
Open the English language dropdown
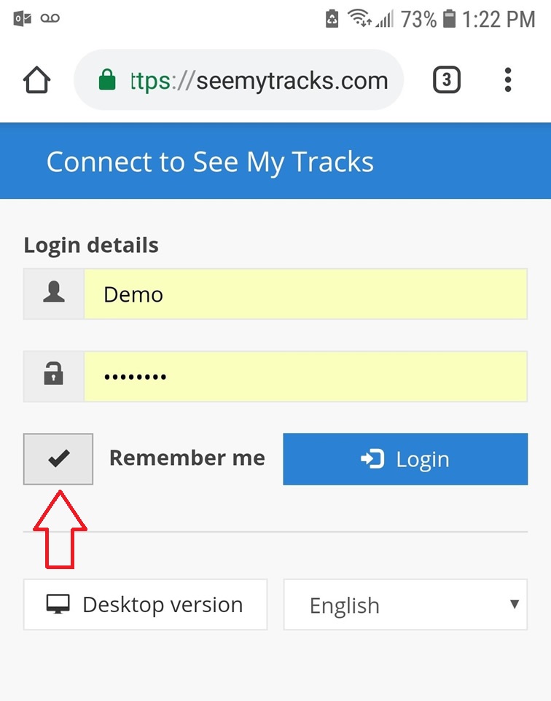click(405, 604)
